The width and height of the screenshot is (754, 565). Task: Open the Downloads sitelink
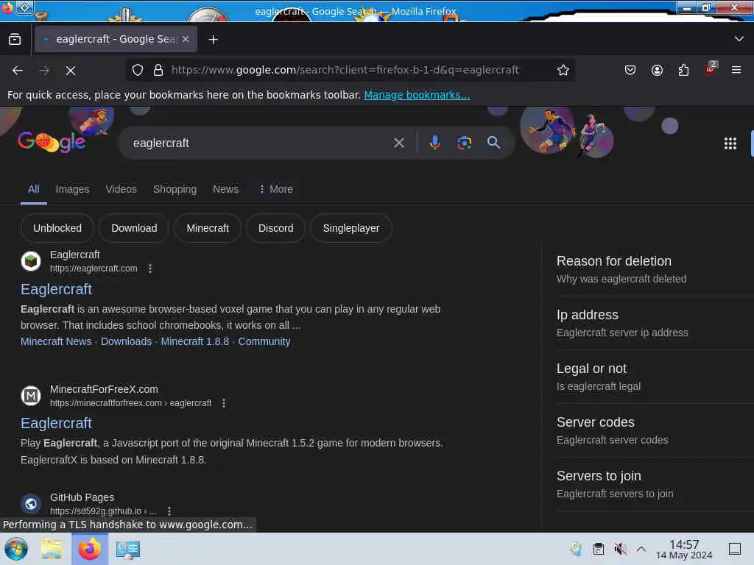click(126, 341)
